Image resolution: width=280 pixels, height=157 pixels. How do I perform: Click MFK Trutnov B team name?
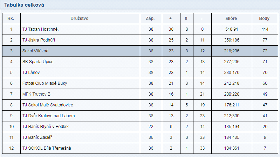(x=36, y=94)
